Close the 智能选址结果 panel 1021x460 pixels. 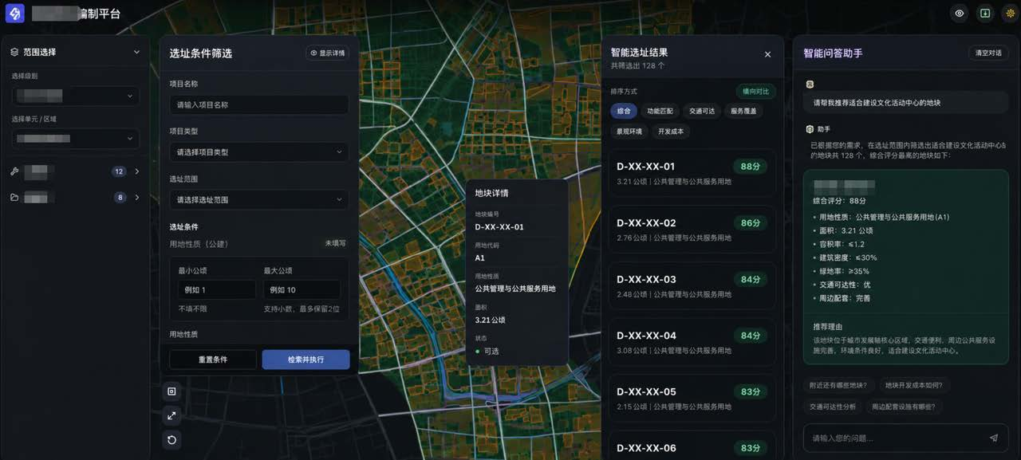pos(767,54)
